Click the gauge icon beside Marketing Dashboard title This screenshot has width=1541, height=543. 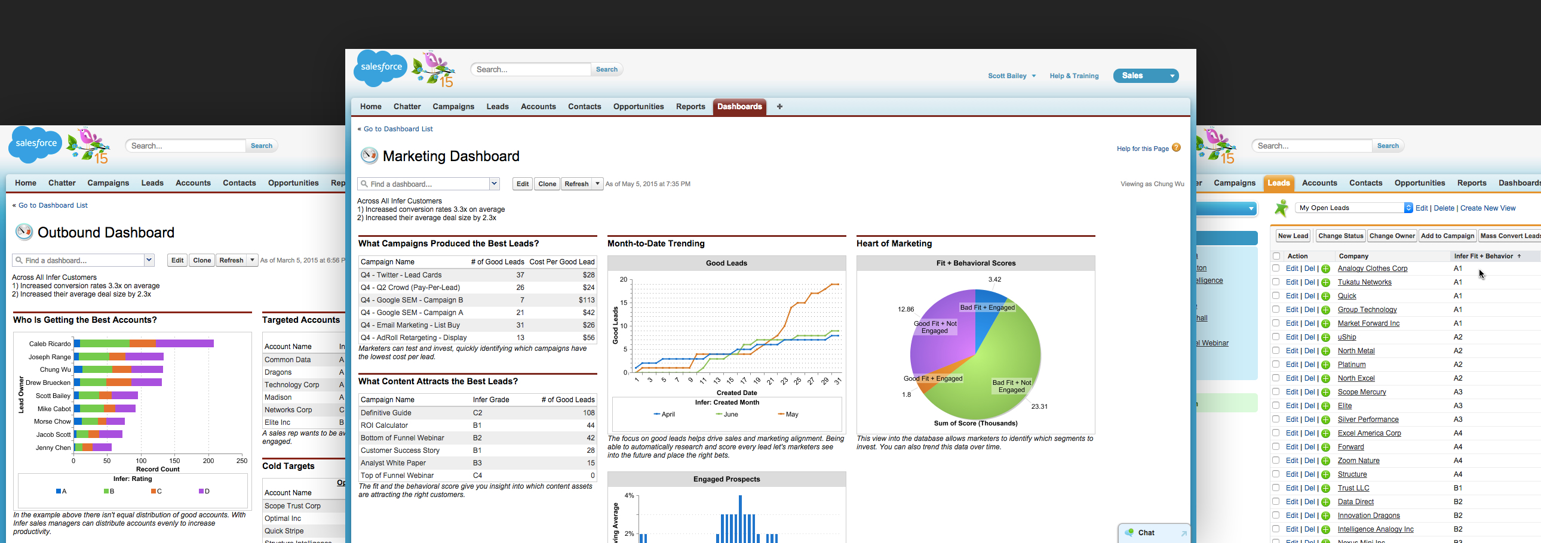369,156
